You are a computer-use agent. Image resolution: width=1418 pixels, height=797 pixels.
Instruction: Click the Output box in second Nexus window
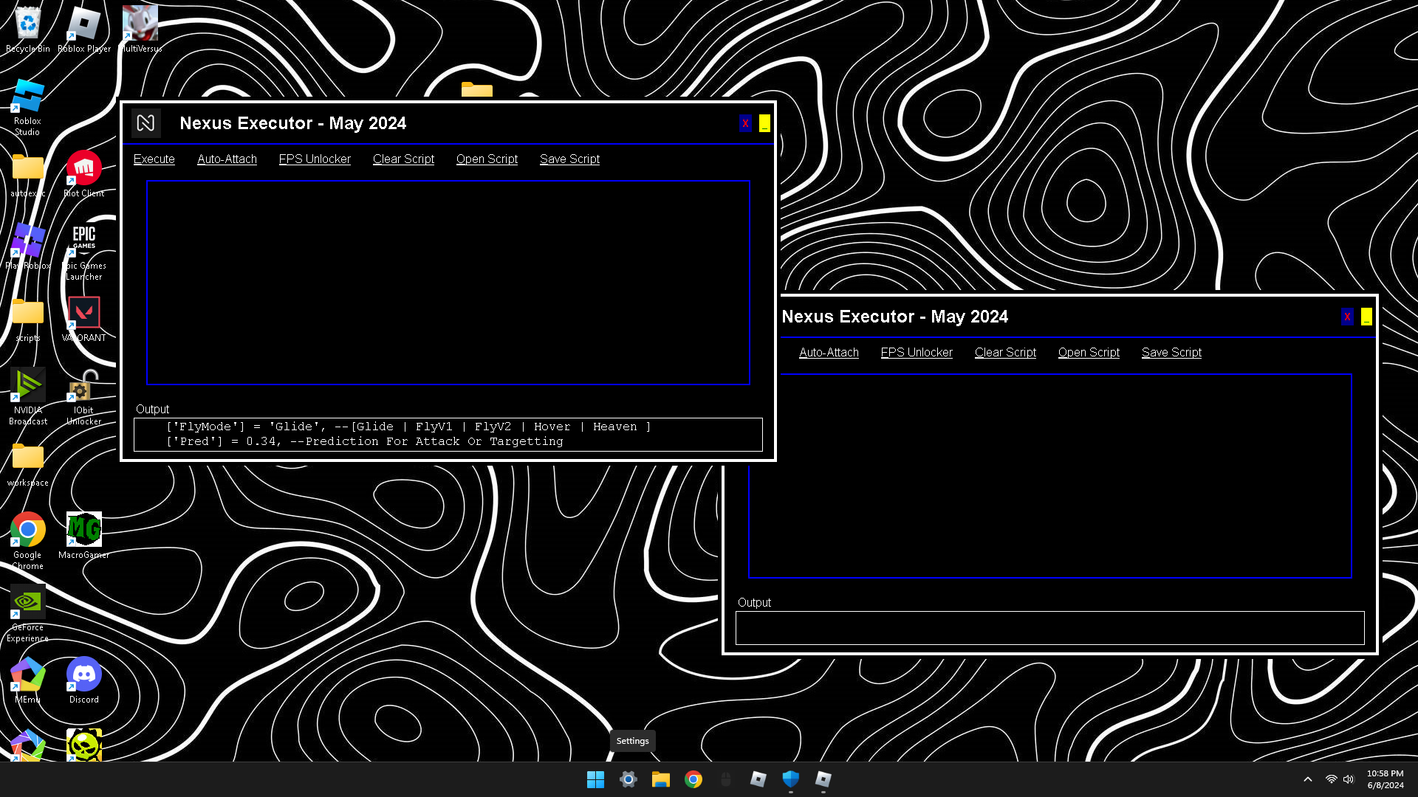point(1049,628)
